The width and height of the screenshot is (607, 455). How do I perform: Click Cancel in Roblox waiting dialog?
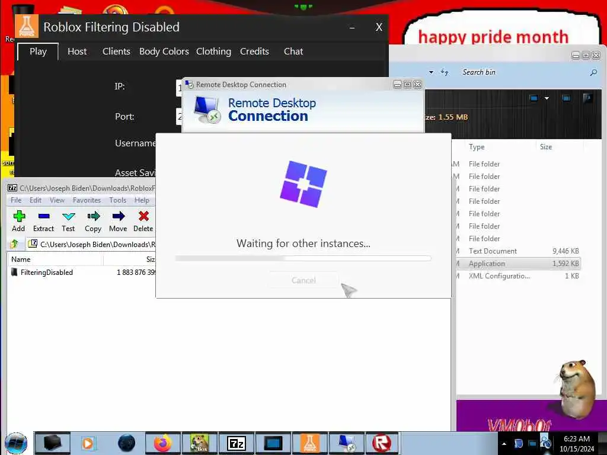(303, 280)
